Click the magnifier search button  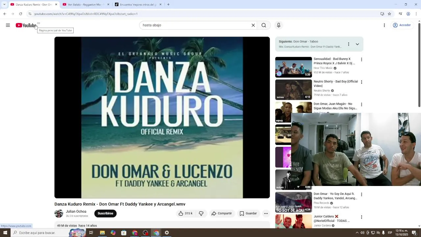coord(264,25)
